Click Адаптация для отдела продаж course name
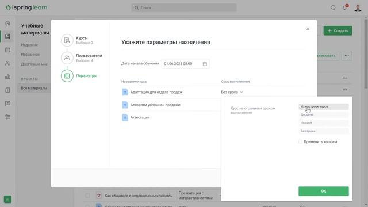This screenshot has width=368, height=207. [x=156, y=92]
